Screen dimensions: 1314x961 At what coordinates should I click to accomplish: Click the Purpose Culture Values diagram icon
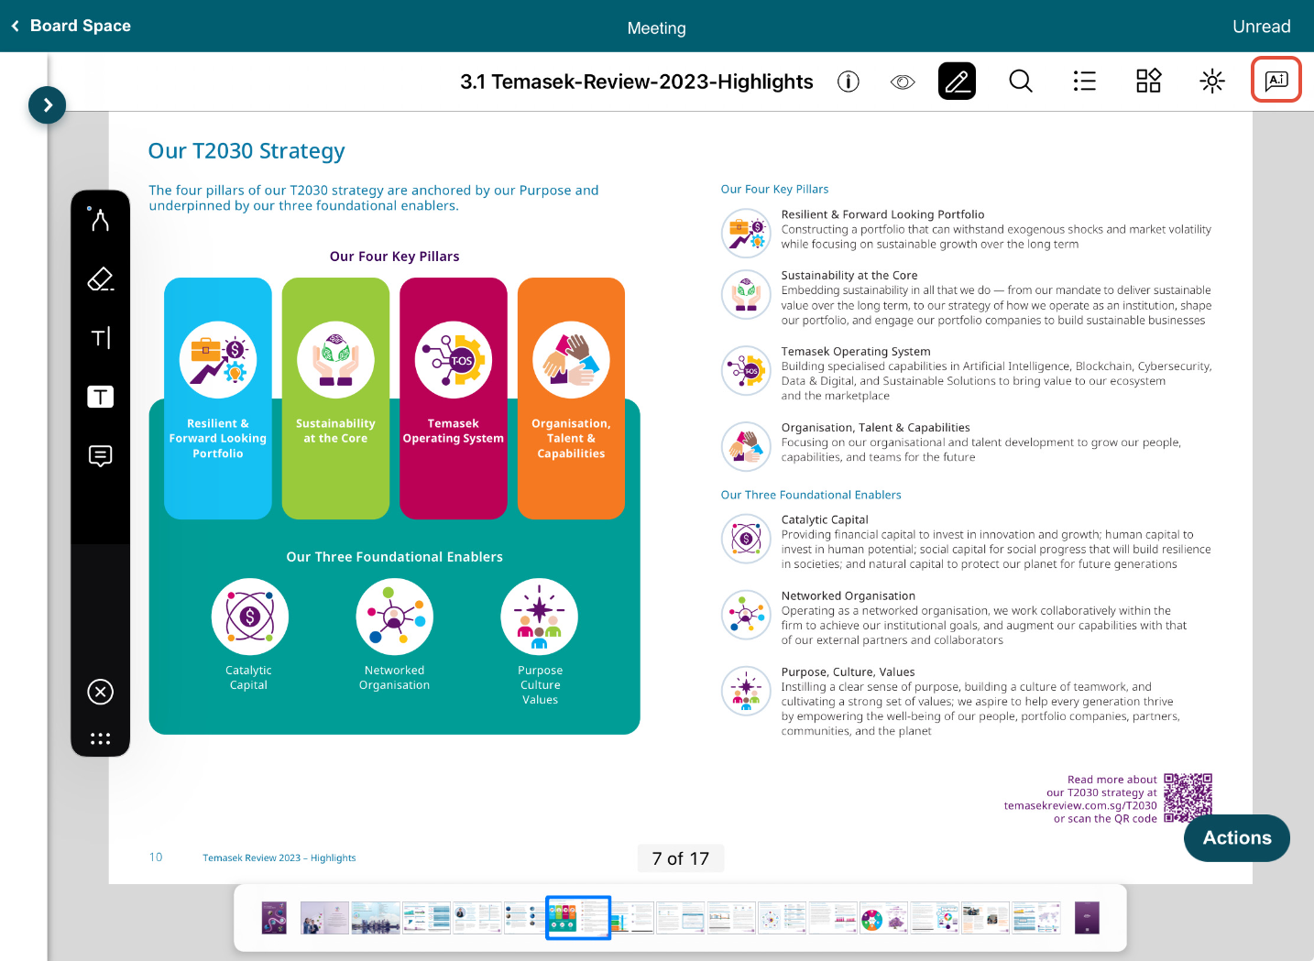point(540,617)
